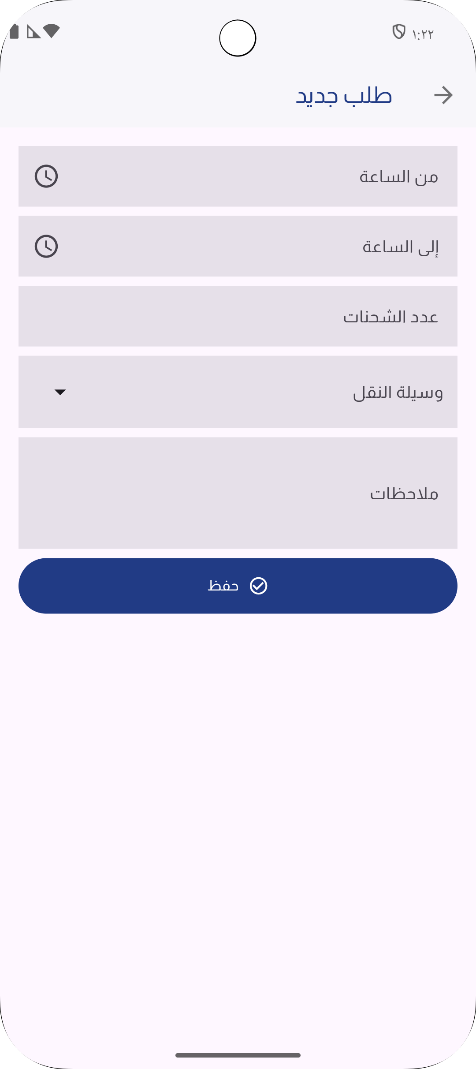The width and height of the screenshot is (476, 1069).
Task: Tap the battery icon in the status bar
Action: click(14, 32)
